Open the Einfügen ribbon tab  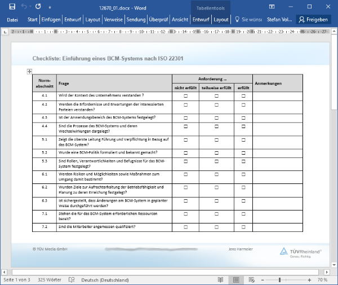[x=51, y=19]
